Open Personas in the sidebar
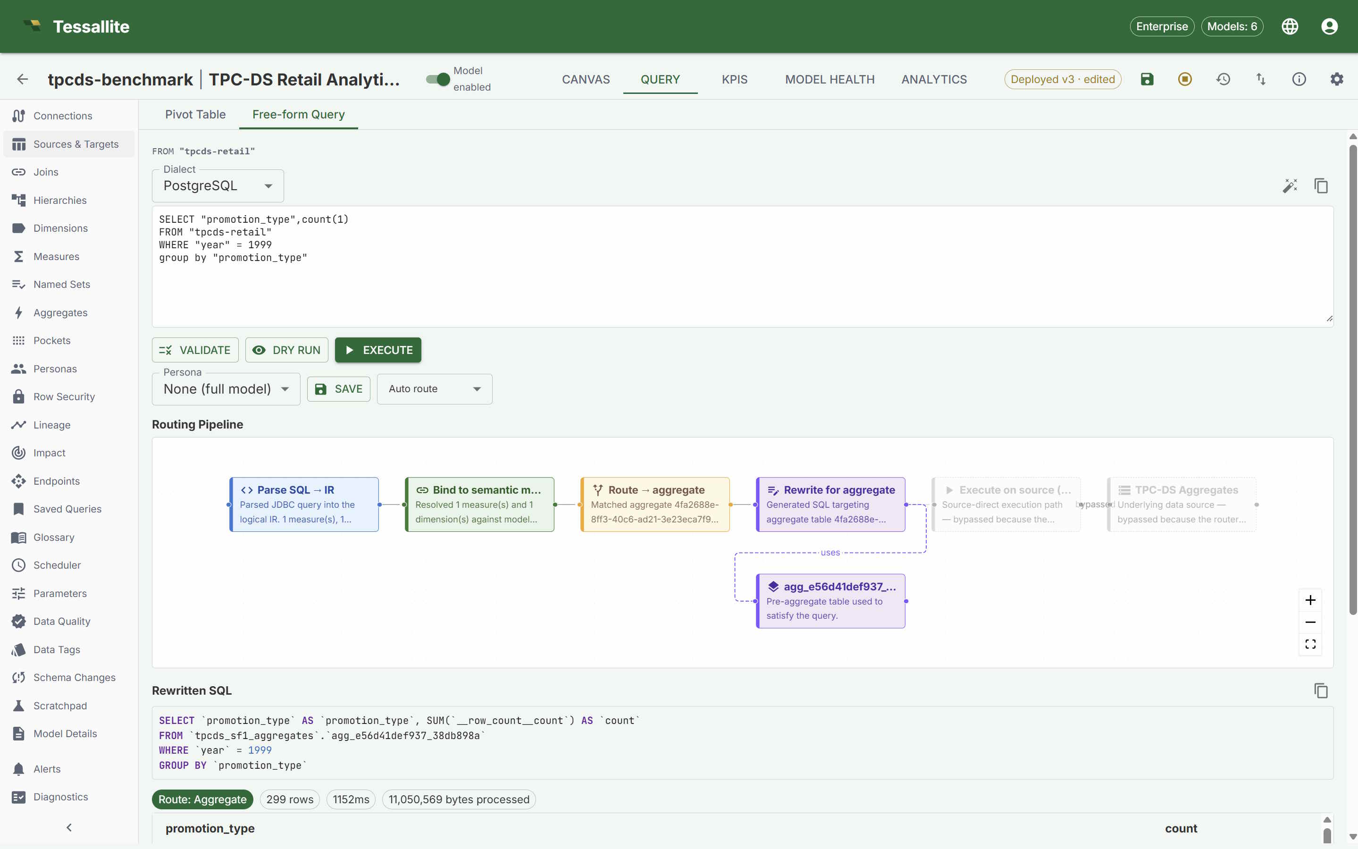This screenshot has height=849, width=1358. (x=69, y=369)
